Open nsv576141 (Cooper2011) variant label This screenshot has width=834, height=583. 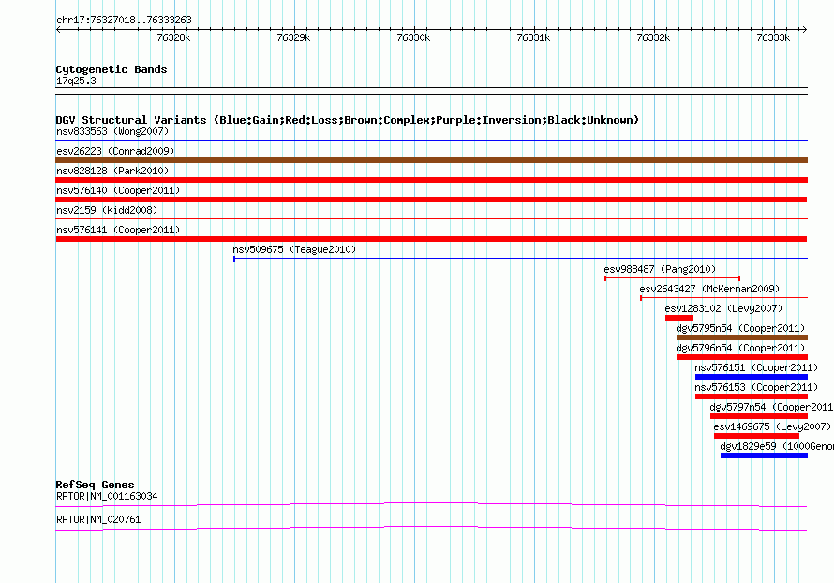118,230
